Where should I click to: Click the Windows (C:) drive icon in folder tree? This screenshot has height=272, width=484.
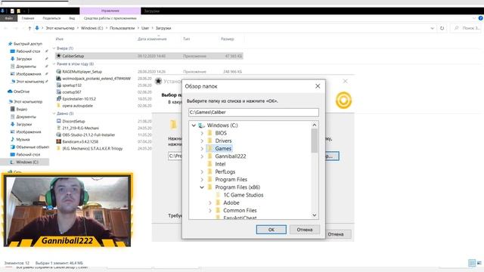[x=202, y=125]
